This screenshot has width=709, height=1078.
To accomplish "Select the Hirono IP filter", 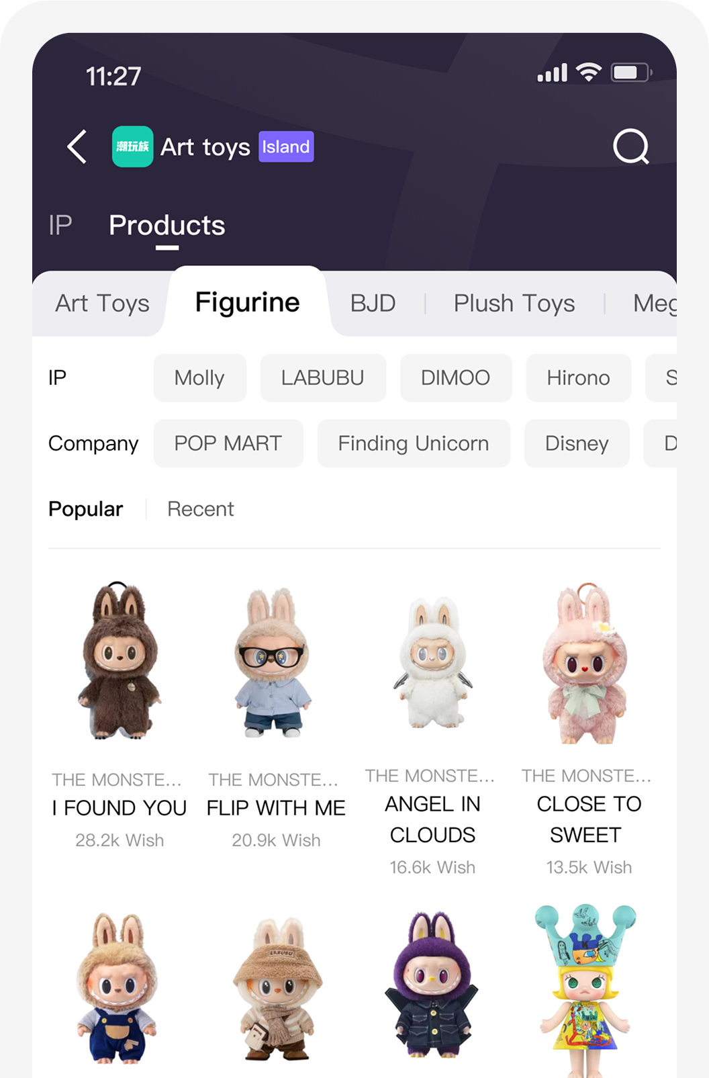I will coord(578,377).
